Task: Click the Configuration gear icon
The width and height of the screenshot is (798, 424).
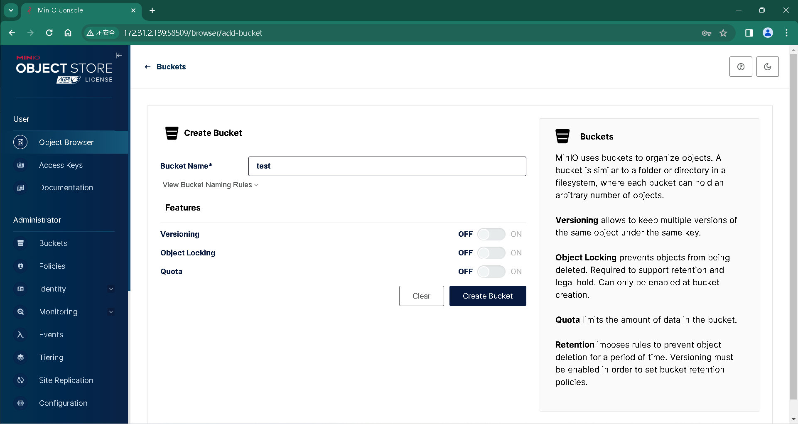Action: [x=20, y=403]
